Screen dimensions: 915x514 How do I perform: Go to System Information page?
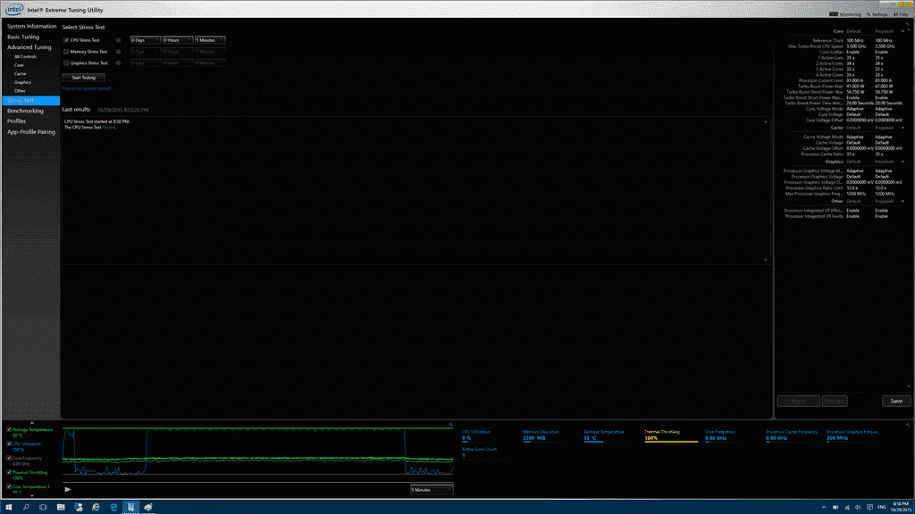pyautogui.click(x=31, y=26)
